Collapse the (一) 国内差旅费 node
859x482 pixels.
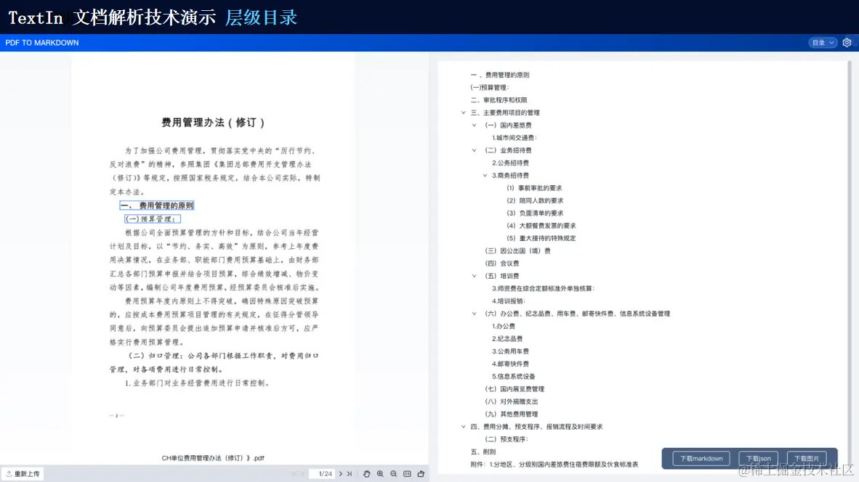[475, 126]
